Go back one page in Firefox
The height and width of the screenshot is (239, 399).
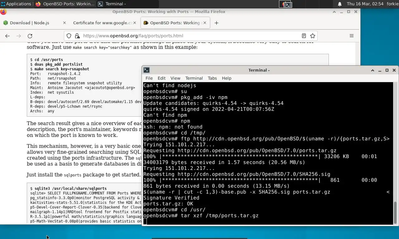7,36
